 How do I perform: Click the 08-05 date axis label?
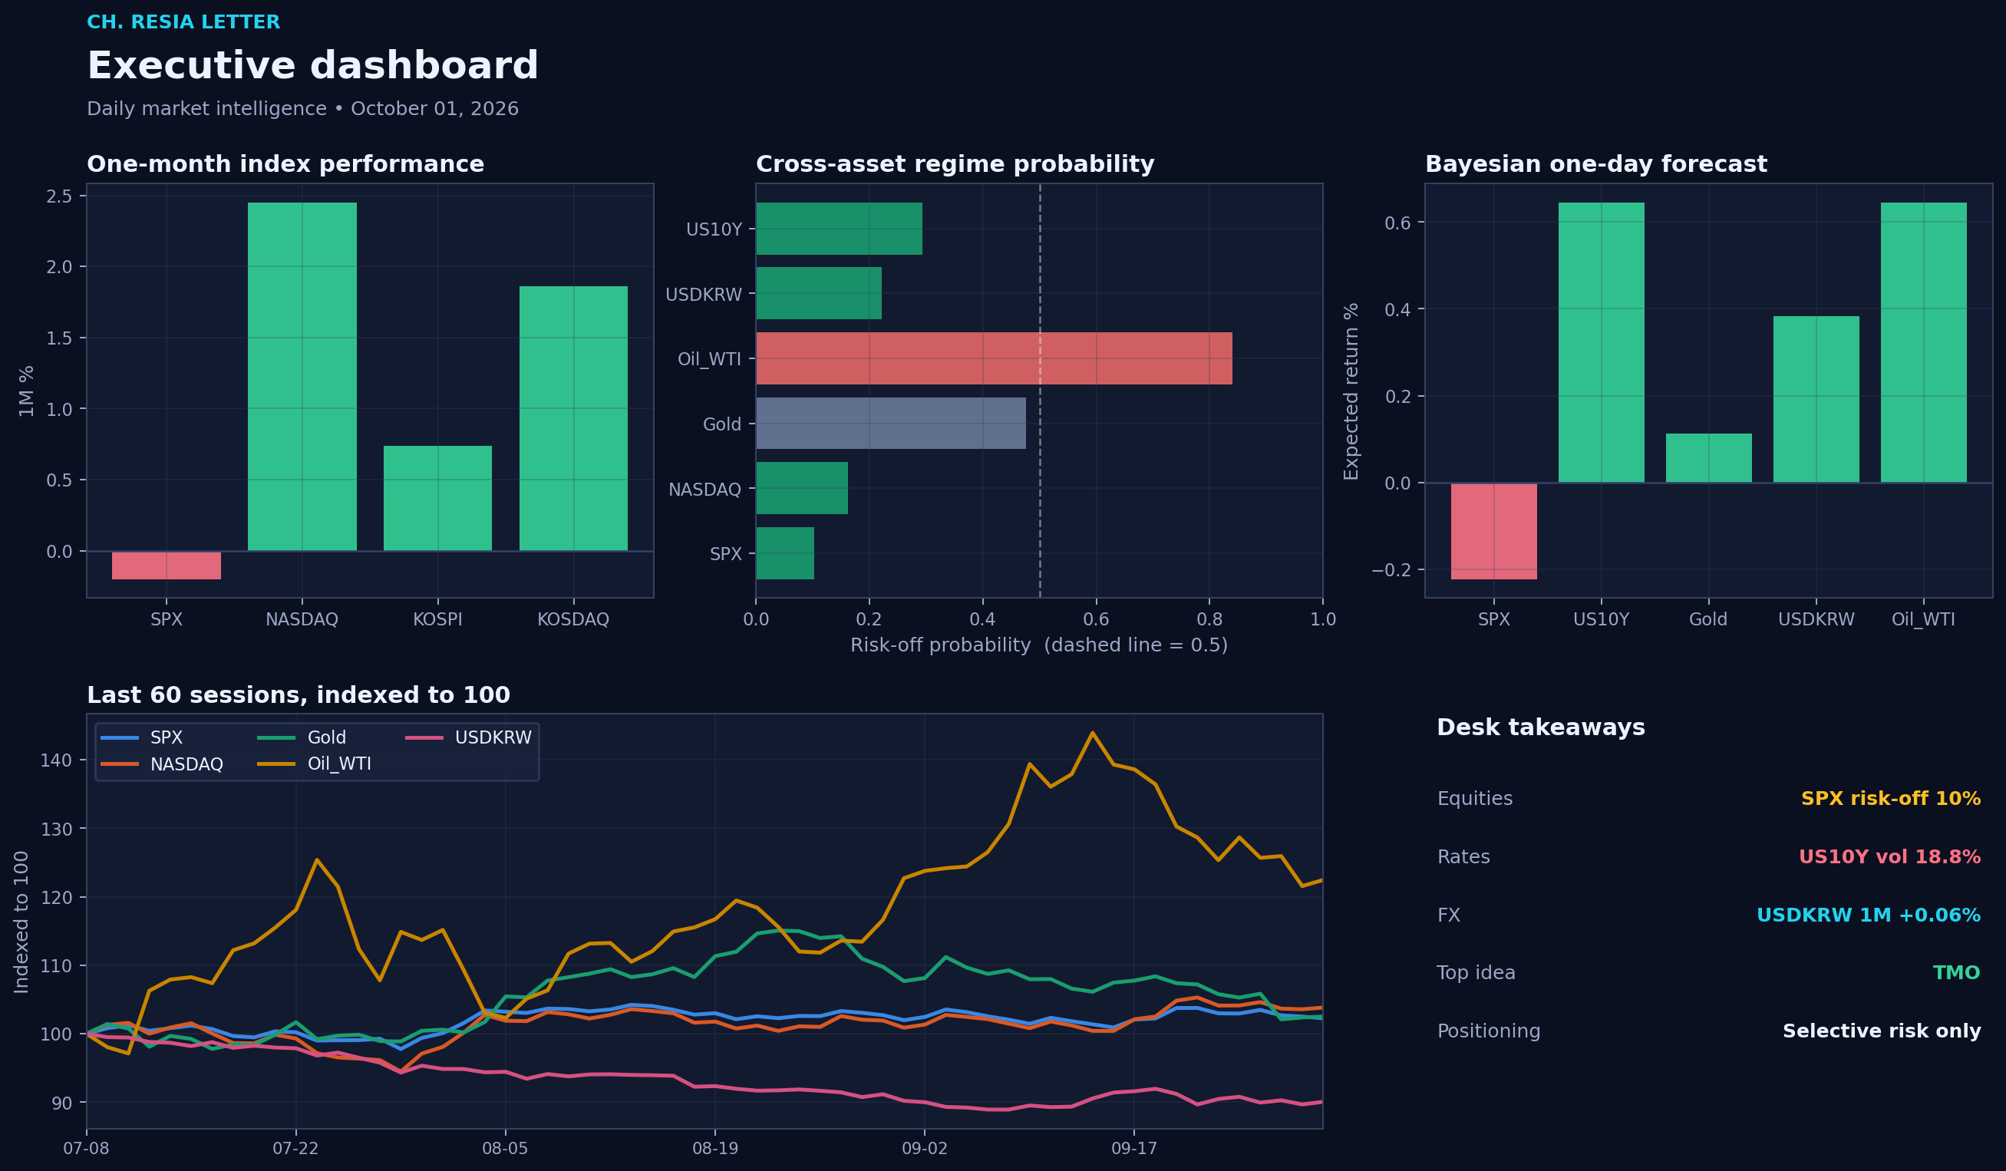coord(505,1148)
